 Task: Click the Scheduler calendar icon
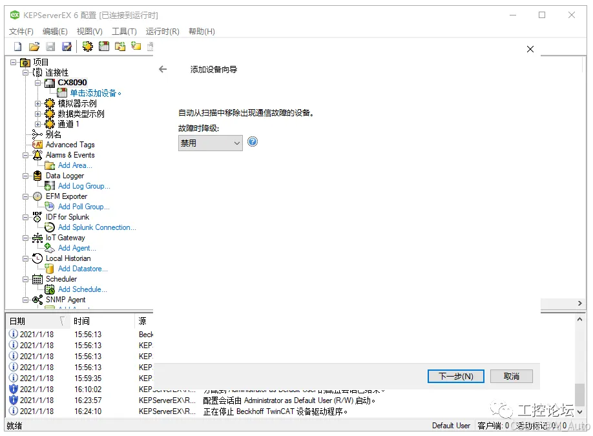click(37, 279)
